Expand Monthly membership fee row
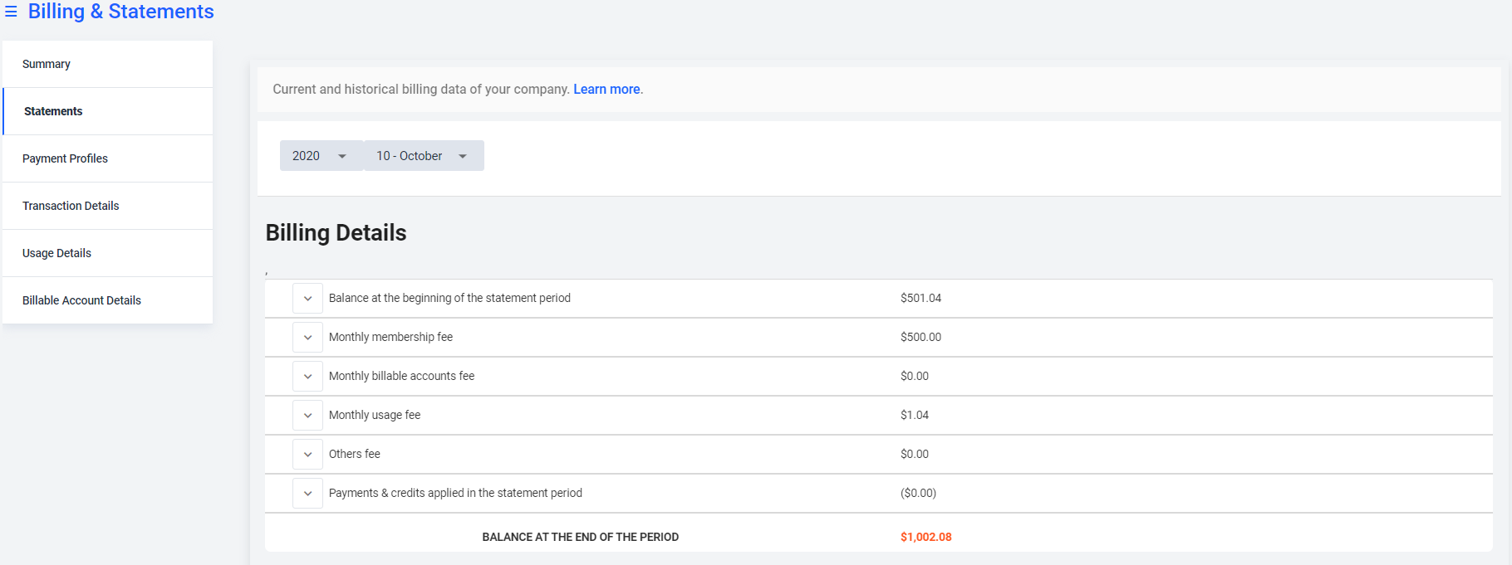The image size is (1512, 565). pyautogui.click(x=307, y=338)
